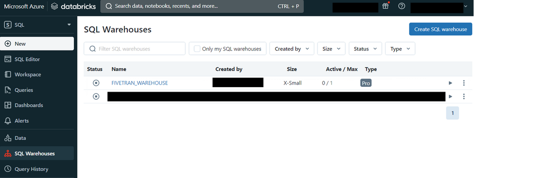Click the Filter SQL warehouses input field

(134, 49)
